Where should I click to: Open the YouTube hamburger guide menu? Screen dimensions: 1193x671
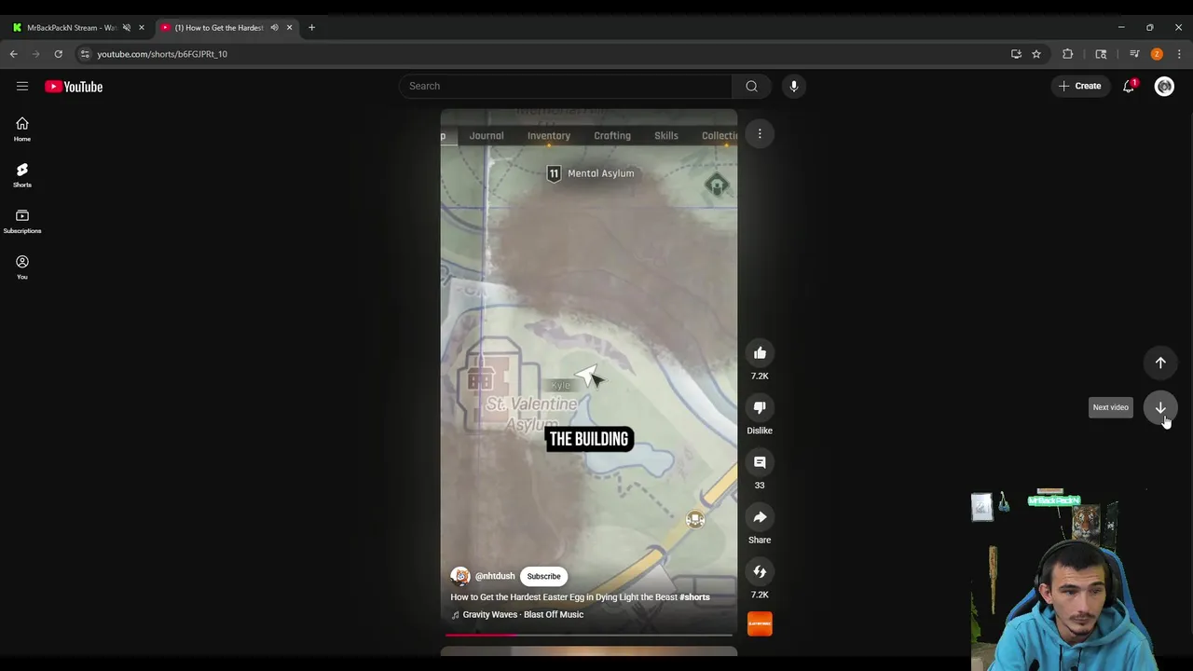(22, 87)
